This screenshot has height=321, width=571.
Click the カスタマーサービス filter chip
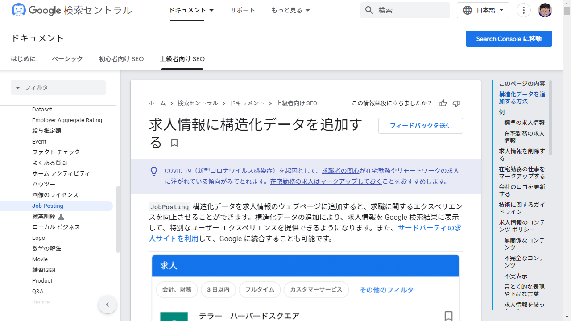316,290
